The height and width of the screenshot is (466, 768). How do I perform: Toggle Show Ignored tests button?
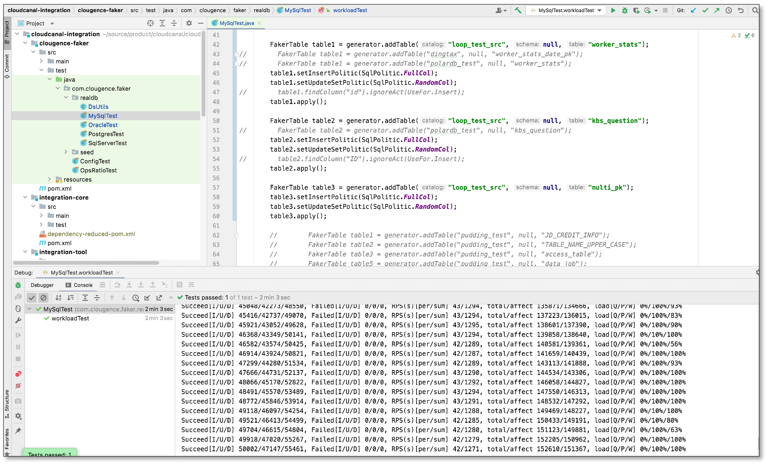43,298
